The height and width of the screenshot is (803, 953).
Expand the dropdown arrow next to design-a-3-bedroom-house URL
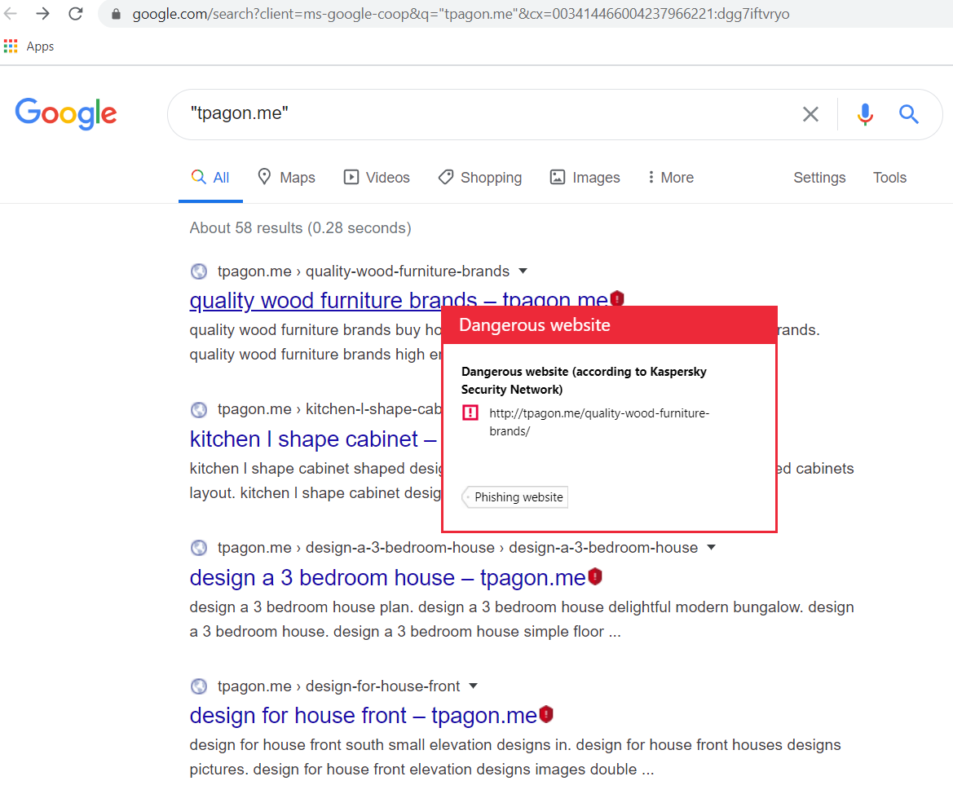(711, 548)
